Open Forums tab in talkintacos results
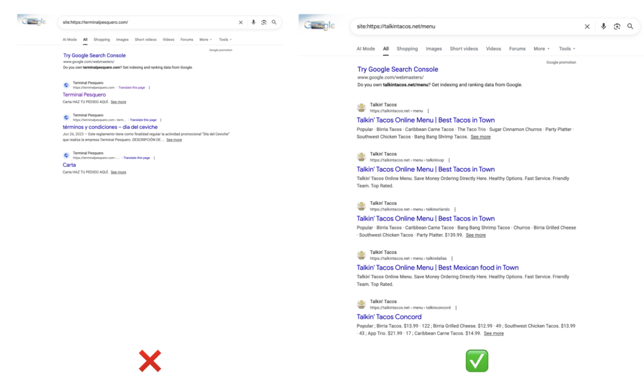644x381 pixels. pos(517,48)
